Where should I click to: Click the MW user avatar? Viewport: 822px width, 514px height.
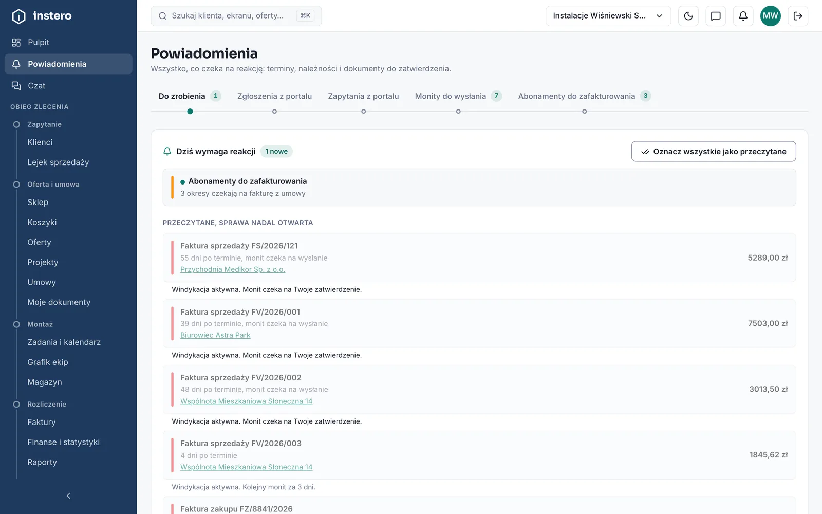770,16
